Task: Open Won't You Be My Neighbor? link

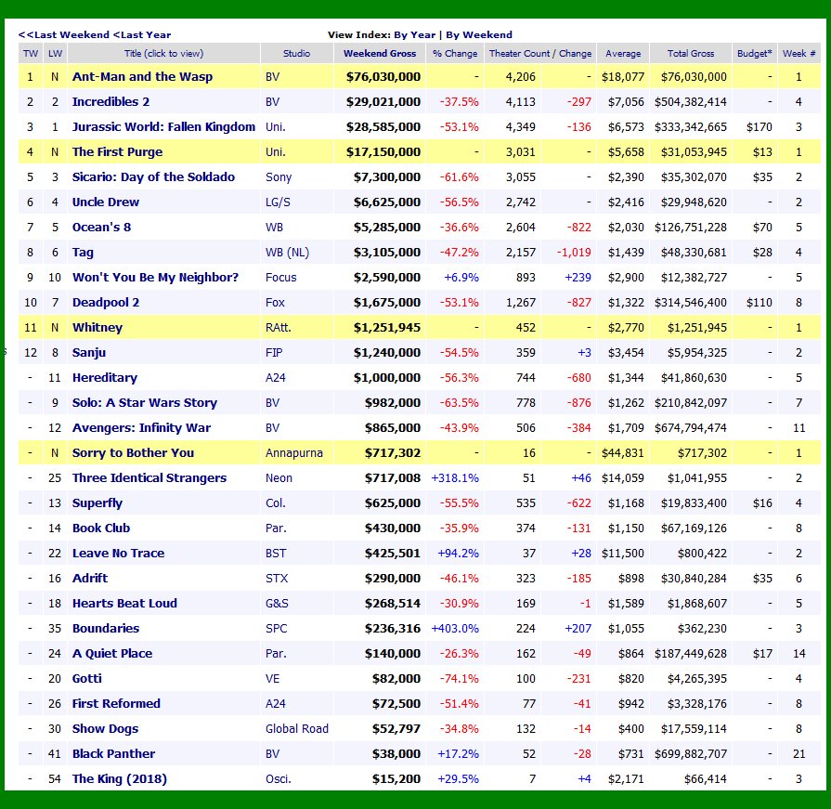Action: 155,278
